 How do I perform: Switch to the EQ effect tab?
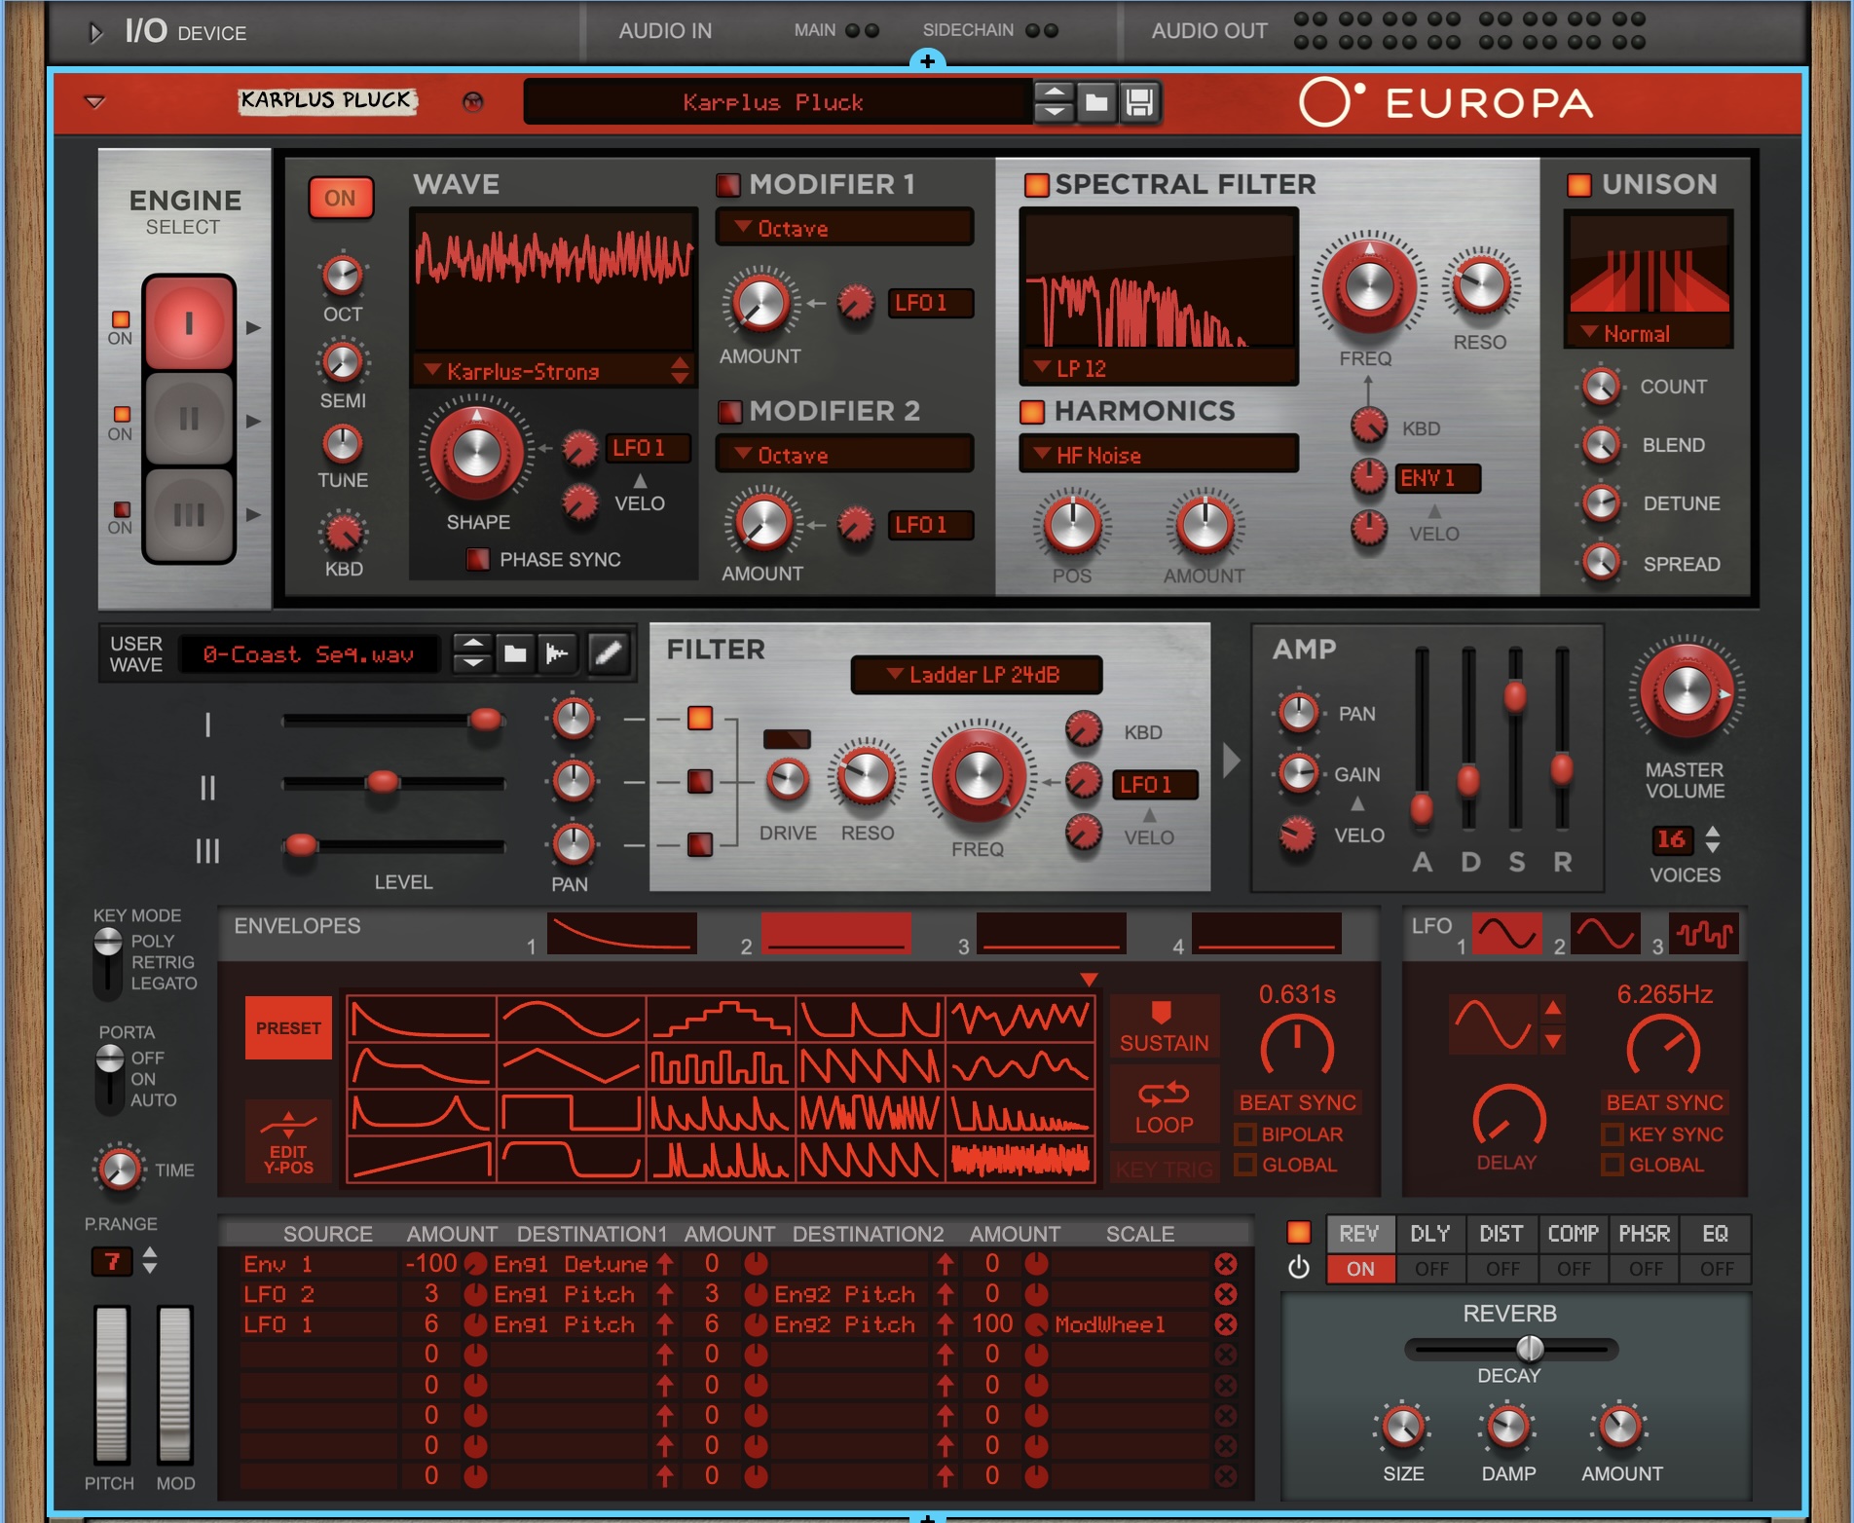1716,1234
